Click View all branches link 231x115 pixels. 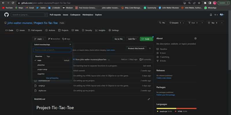click(52, 78)
